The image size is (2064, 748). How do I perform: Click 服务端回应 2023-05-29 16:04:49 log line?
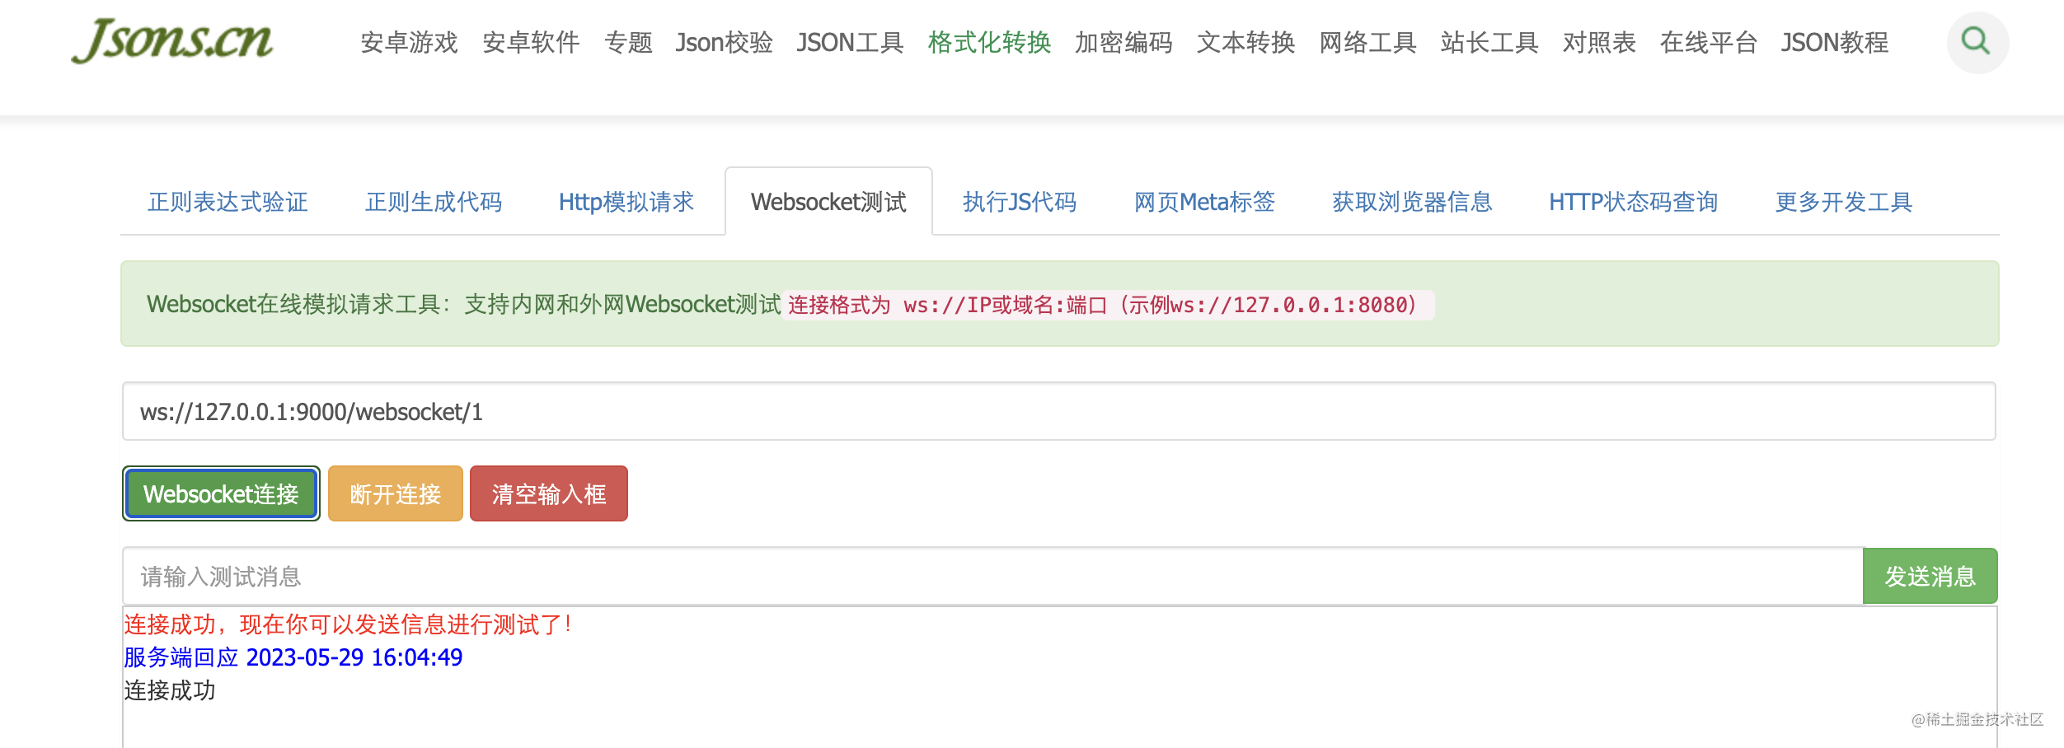coord(293,657)
